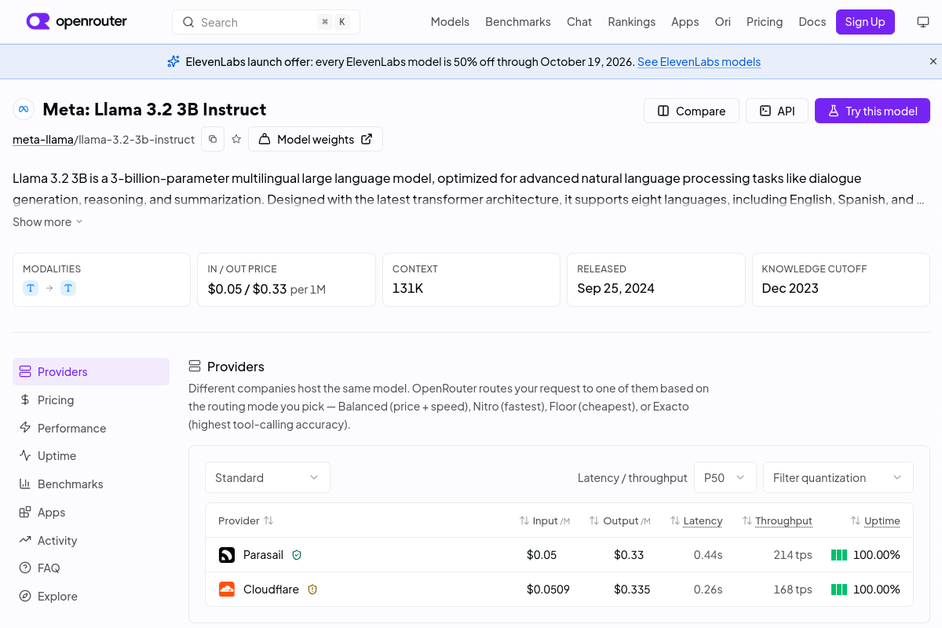Screen dimensions: 942x628
Task: Click Parasail's green uptime bars
Action: [x=839, y=555]
